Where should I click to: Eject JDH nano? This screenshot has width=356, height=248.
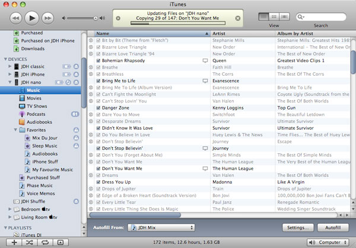coord(76,82)
